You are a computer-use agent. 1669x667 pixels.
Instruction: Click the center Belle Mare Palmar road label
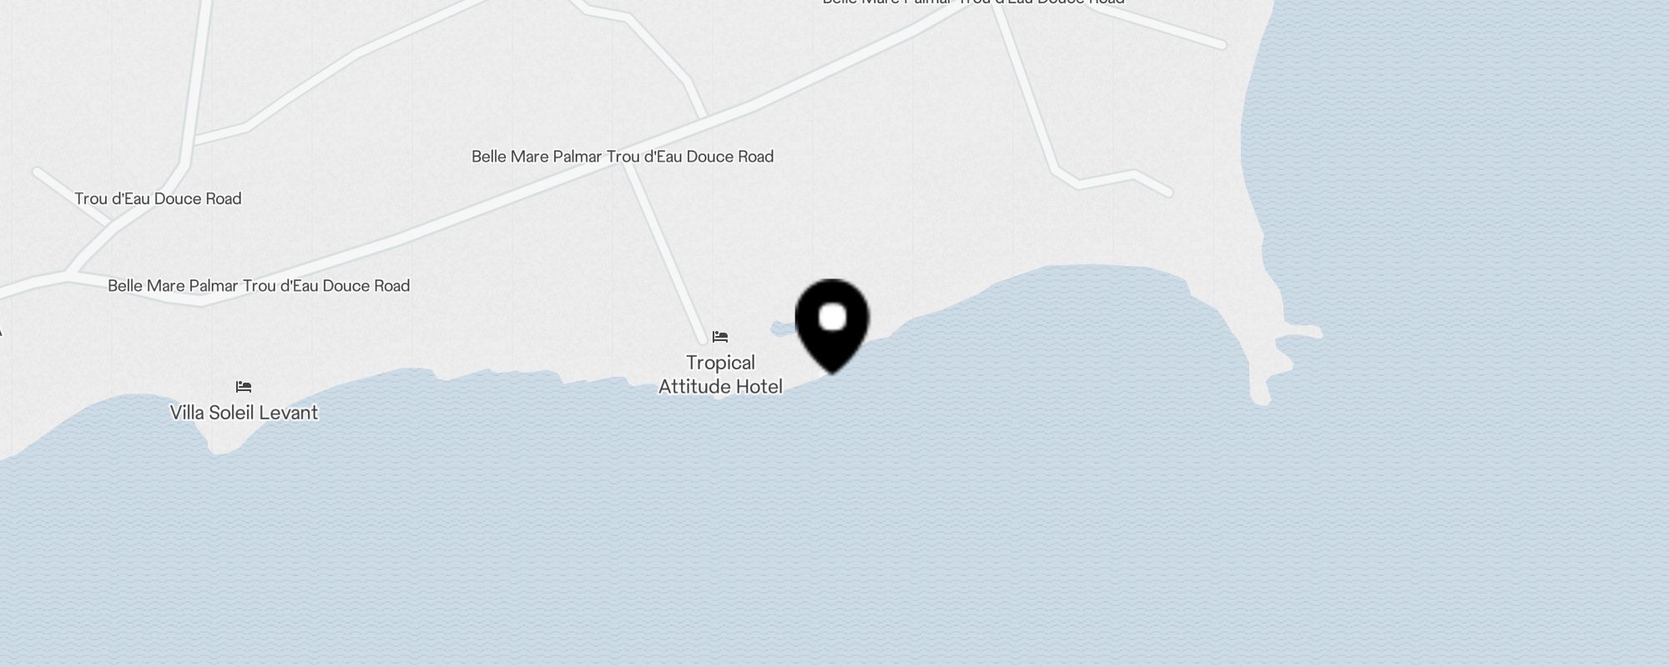point(623,157)
